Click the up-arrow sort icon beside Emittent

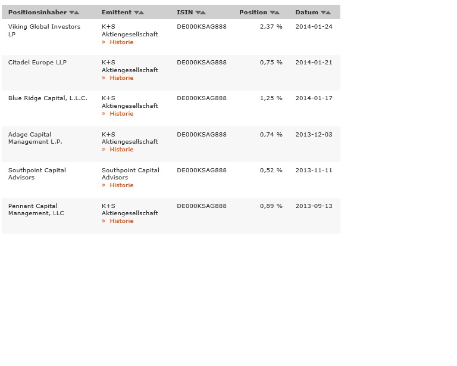142,13
